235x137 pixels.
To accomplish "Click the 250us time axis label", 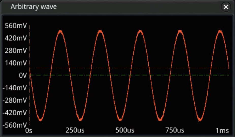I will tap(75, 130).
